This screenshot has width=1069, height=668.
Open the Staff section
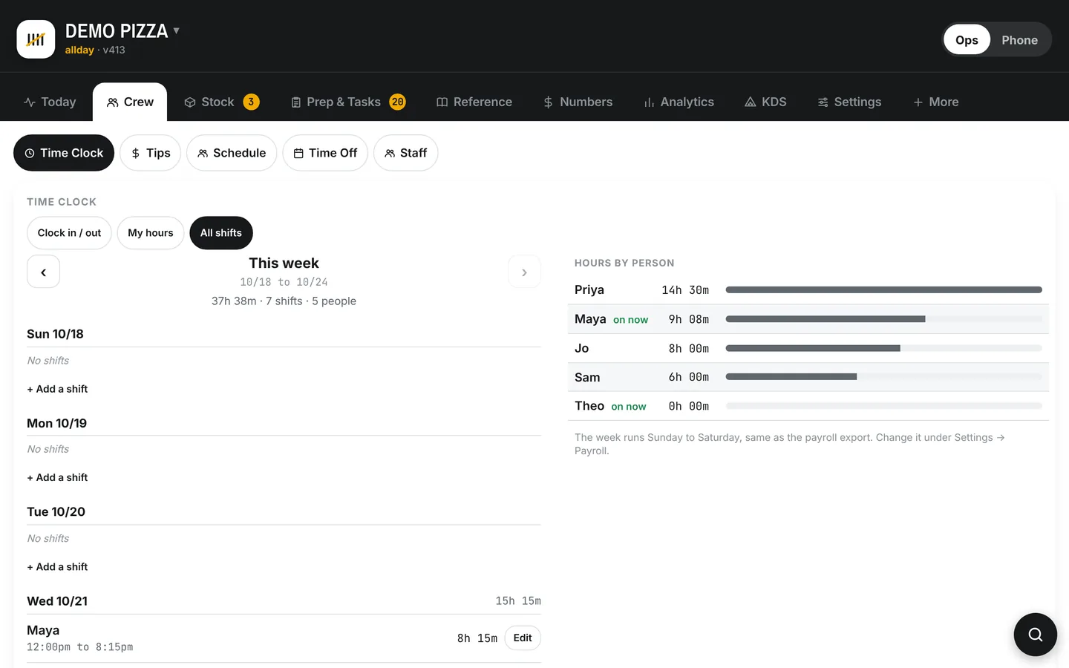tap(405, 153)
